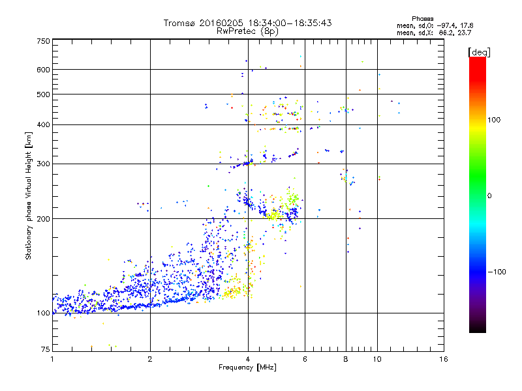522x391 pixels.
Task: Click the '0' label beside the color bar
Action: click(x=489, y=196)
